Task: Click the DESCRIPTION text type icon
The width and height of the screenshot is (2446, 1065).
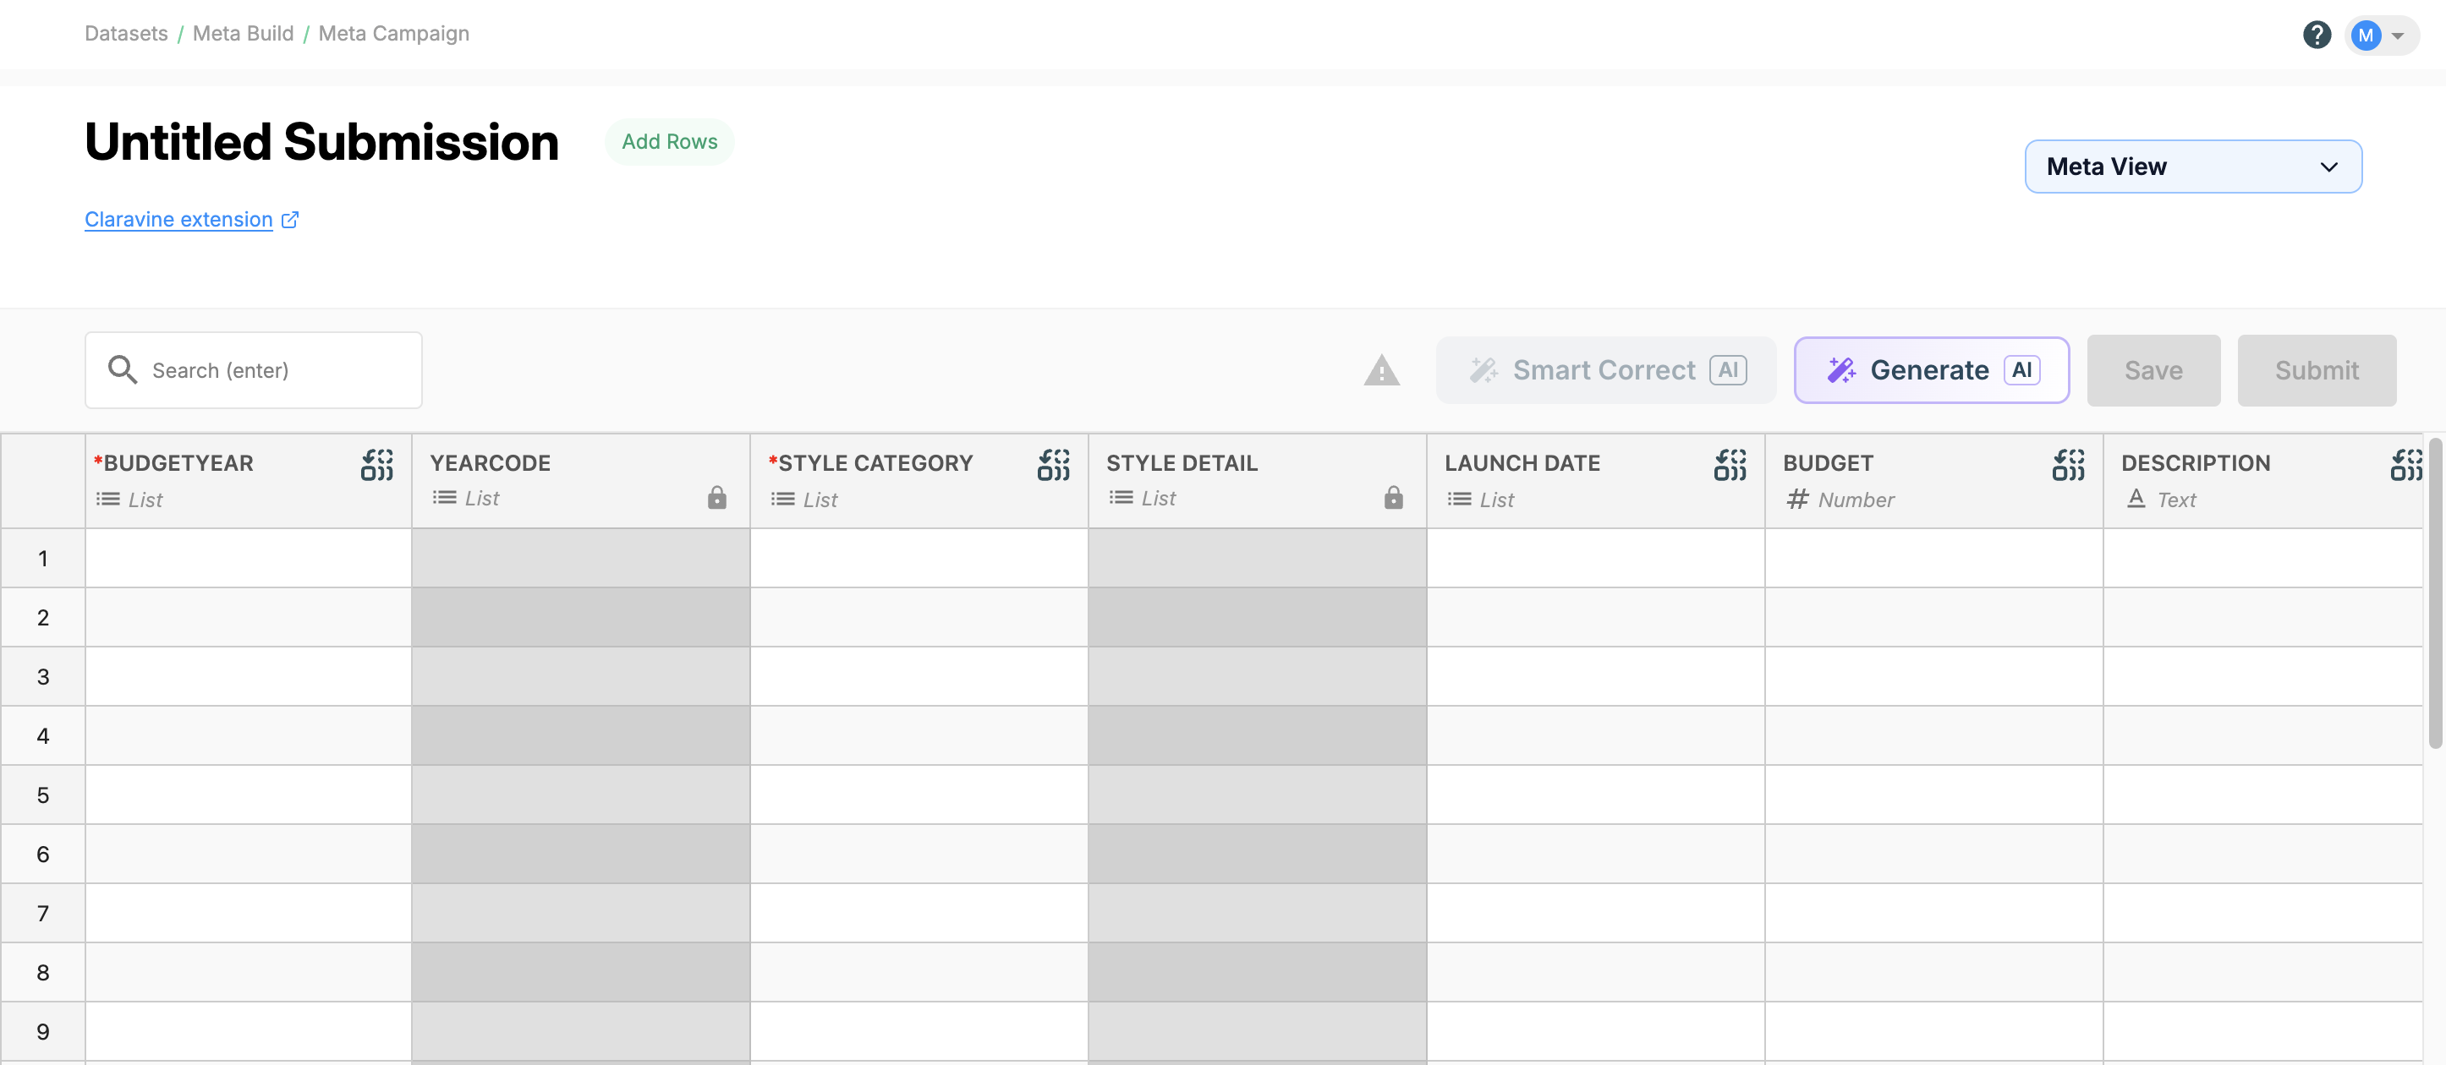Action: coord(2136,499)
